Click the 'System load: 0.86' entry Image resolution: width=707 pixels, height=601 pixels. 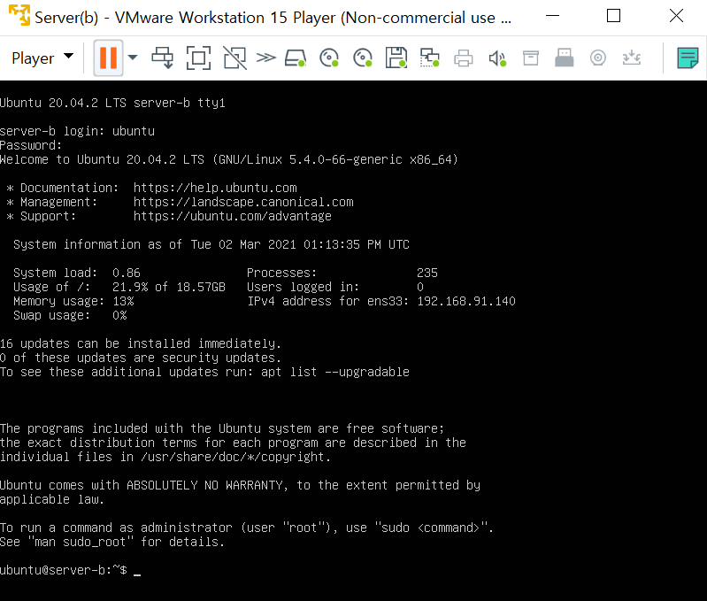coord(77,273)
